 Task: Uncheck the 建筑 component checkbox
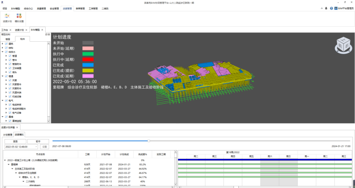6,44
